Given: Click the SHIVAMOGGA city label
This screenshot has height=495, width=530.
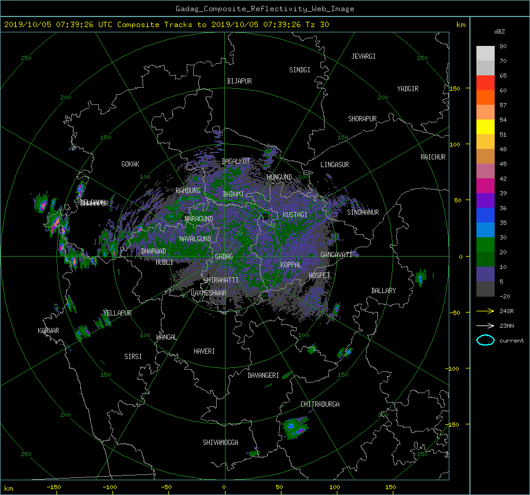Looking at the screenshot, I should (x=220, y=442).
